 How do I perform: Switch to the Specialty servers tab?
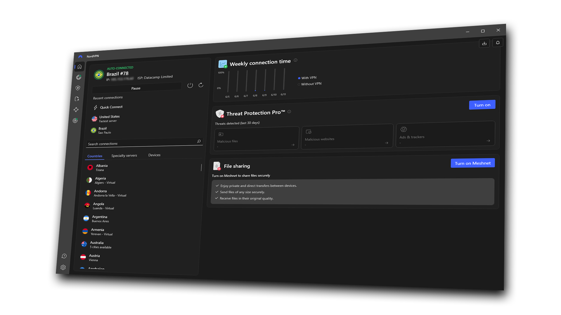(124, 155)
